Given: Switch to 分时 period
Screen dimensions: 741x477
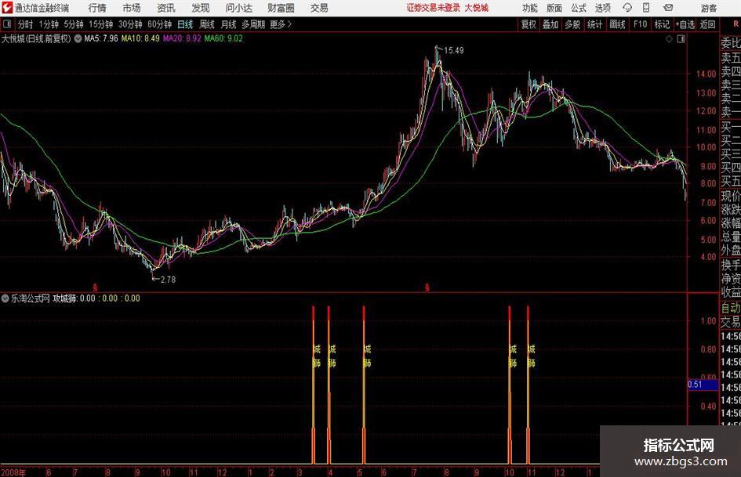Looking at the screenshot, I should tap(25, 24).
